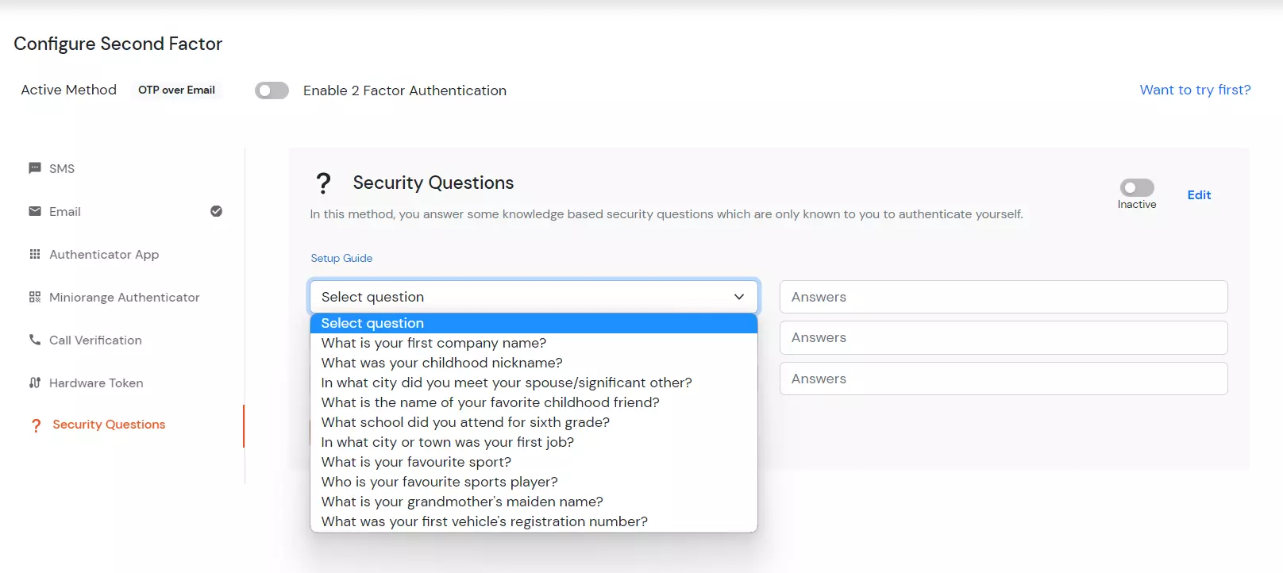
Task: Click the first Answers input field
Action: pos(1004,297)
